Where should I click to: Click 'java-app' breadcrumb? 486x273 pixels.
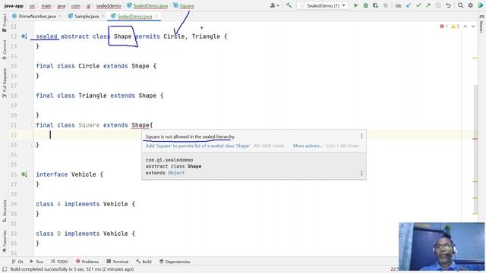[x=14, y=5]
